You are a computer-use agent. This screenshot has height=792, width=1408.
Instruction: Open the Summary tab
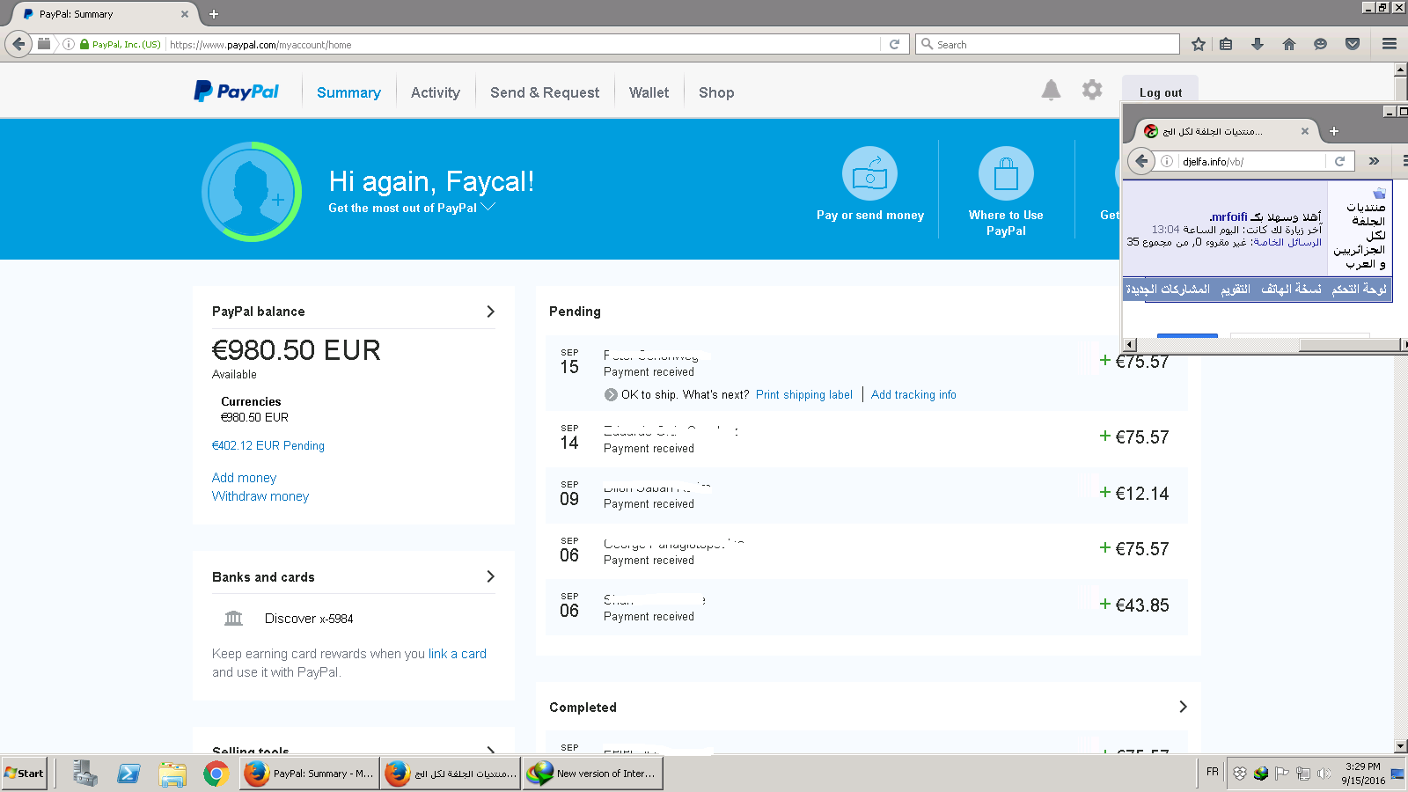click(348, 92)
